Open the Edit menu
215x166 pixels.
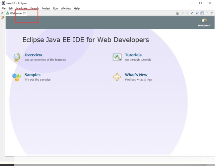pos(11,9)
